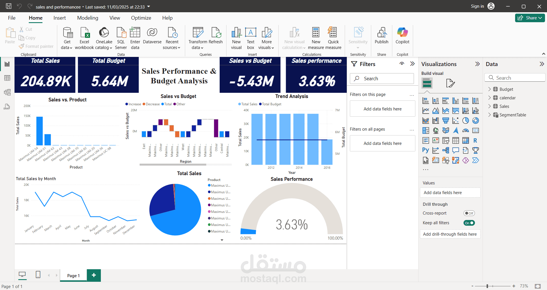Open the OneLake catalog dropdown
547x290 pixels.
[x=104, y=38]
